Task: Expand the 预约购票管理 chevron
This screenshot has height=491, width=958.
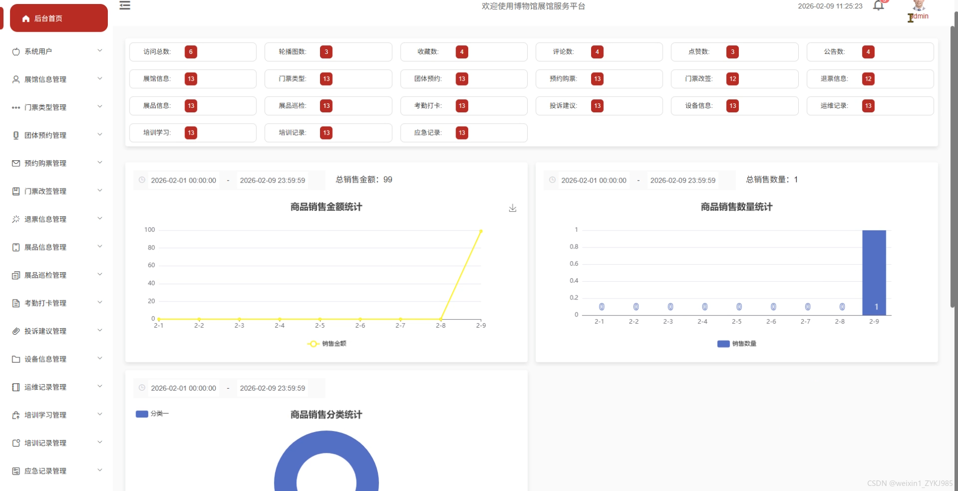Action: coord(100,162)
